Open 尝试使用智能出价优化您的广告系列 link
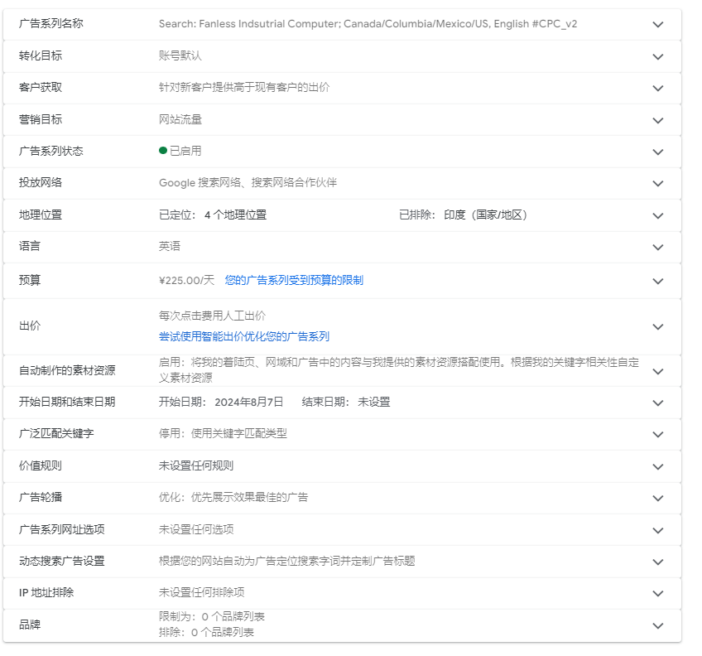Screen dimensions: 702x656 click(x=244, y=336)
